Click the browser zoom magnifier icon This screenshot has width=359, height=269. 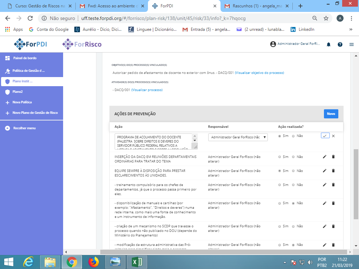tap(315, 18)
